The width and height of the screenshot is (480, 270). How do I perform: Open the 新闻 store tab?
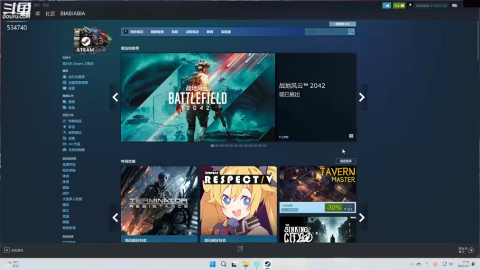point(209,32)
